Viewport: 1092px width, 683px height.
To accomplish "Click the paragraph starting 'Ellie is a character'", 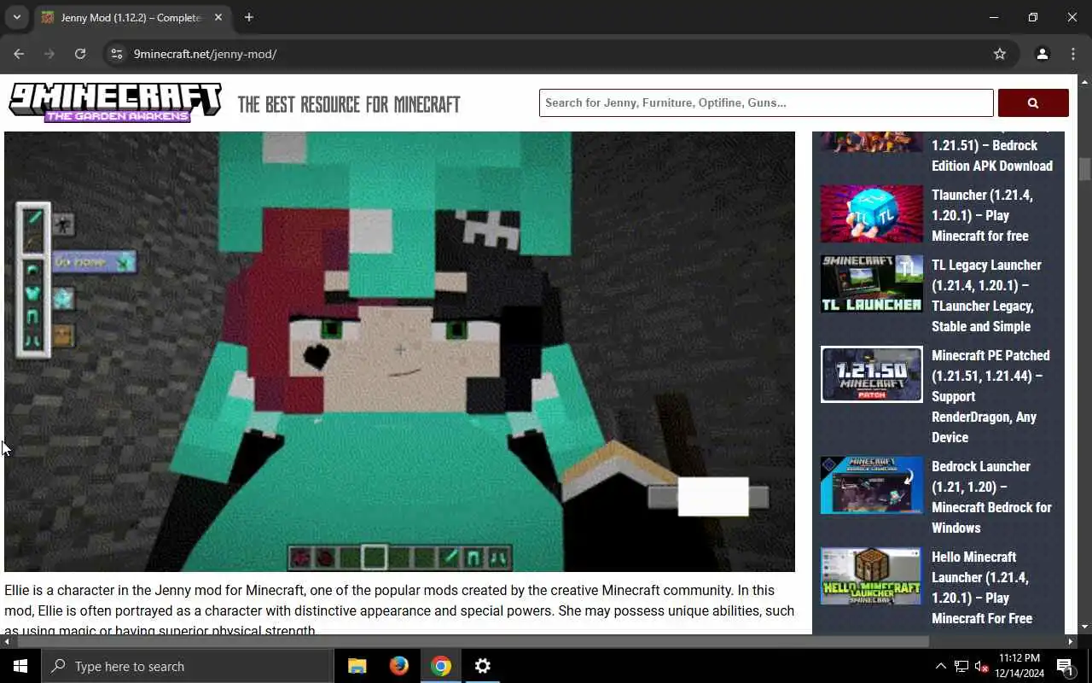I will click(399, 610).
